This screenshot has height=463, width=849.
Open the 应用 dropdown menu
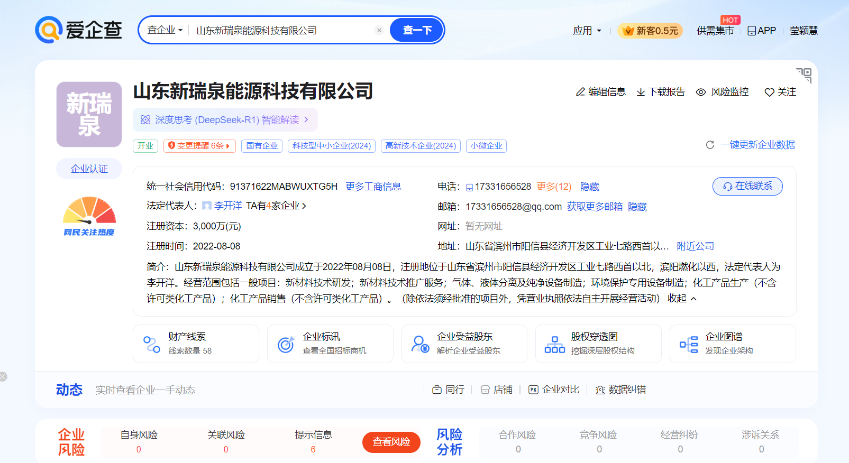pos(587,31)
